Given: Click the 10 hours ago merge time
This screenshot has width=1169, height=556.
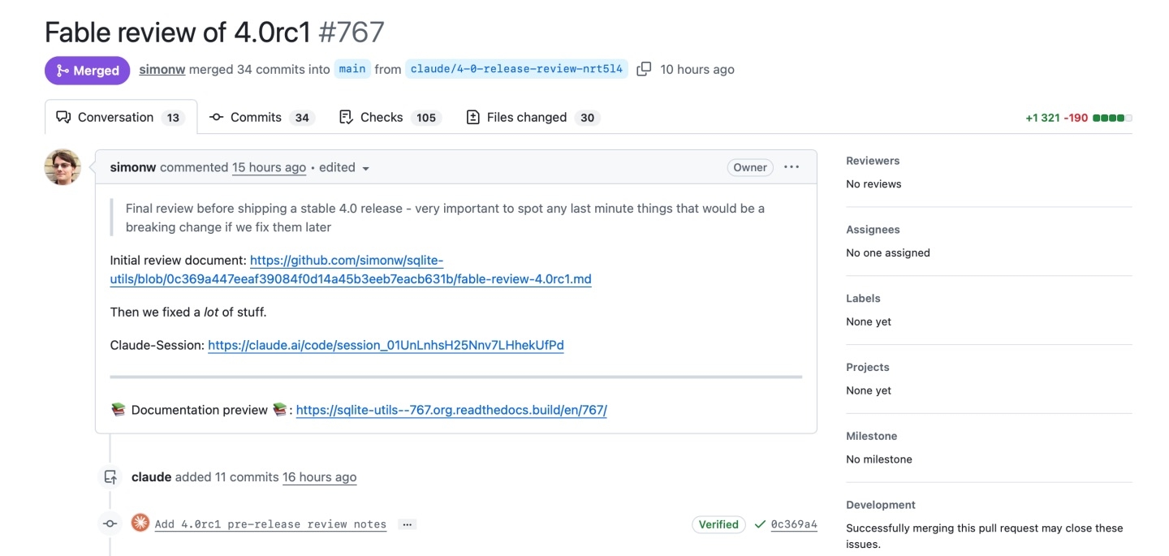Looking at the screenshot, I should 697,70.
